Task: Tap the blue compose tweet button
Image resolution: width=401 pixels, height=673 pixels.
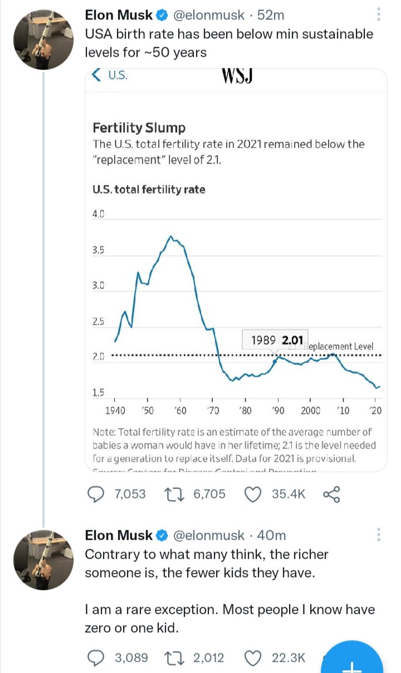Action: (x=354, y=656)
